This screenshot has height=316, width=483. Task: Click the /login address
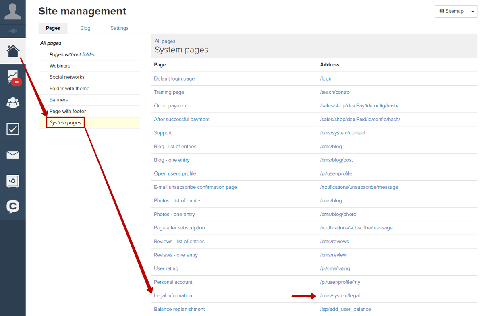pos(326,79)
